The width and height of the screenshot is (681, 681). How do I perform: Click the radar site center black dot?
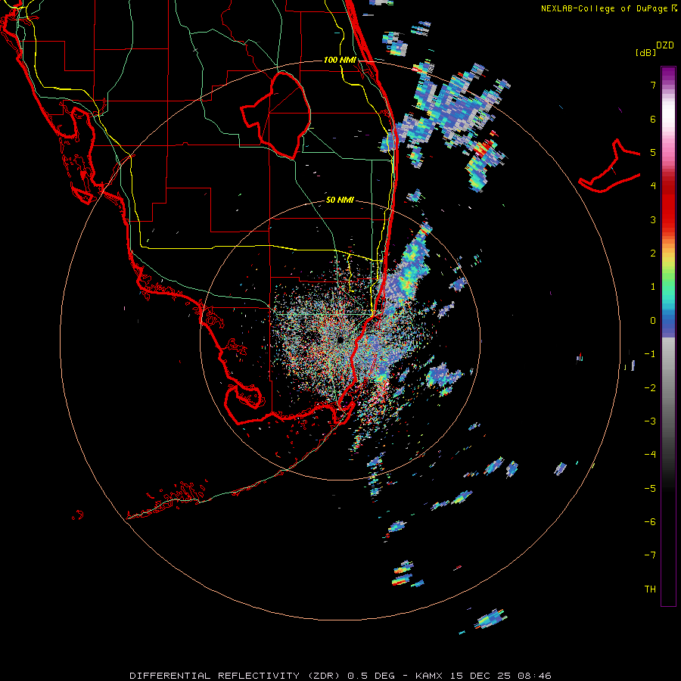[x=340, y=340]
